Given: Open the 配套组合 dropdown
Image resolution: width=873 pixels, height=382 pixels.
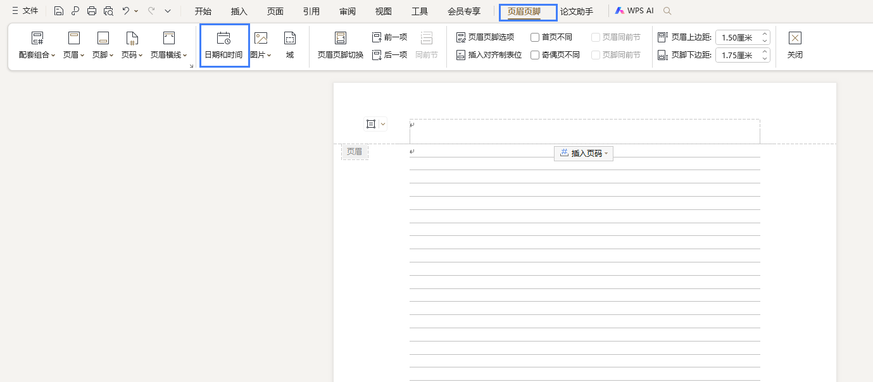Looking at the screenshot, I should [37, 46].
